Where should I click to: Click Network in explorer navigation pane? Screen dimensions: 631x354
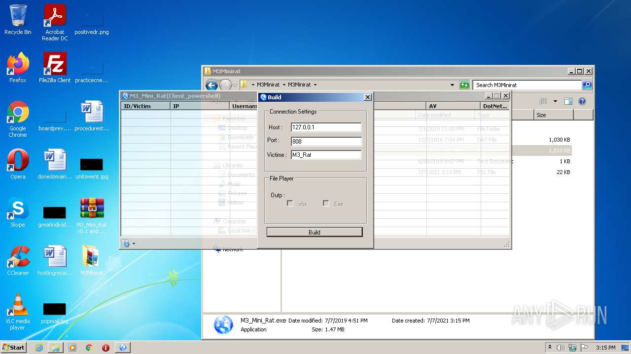[x=233, y=249]
